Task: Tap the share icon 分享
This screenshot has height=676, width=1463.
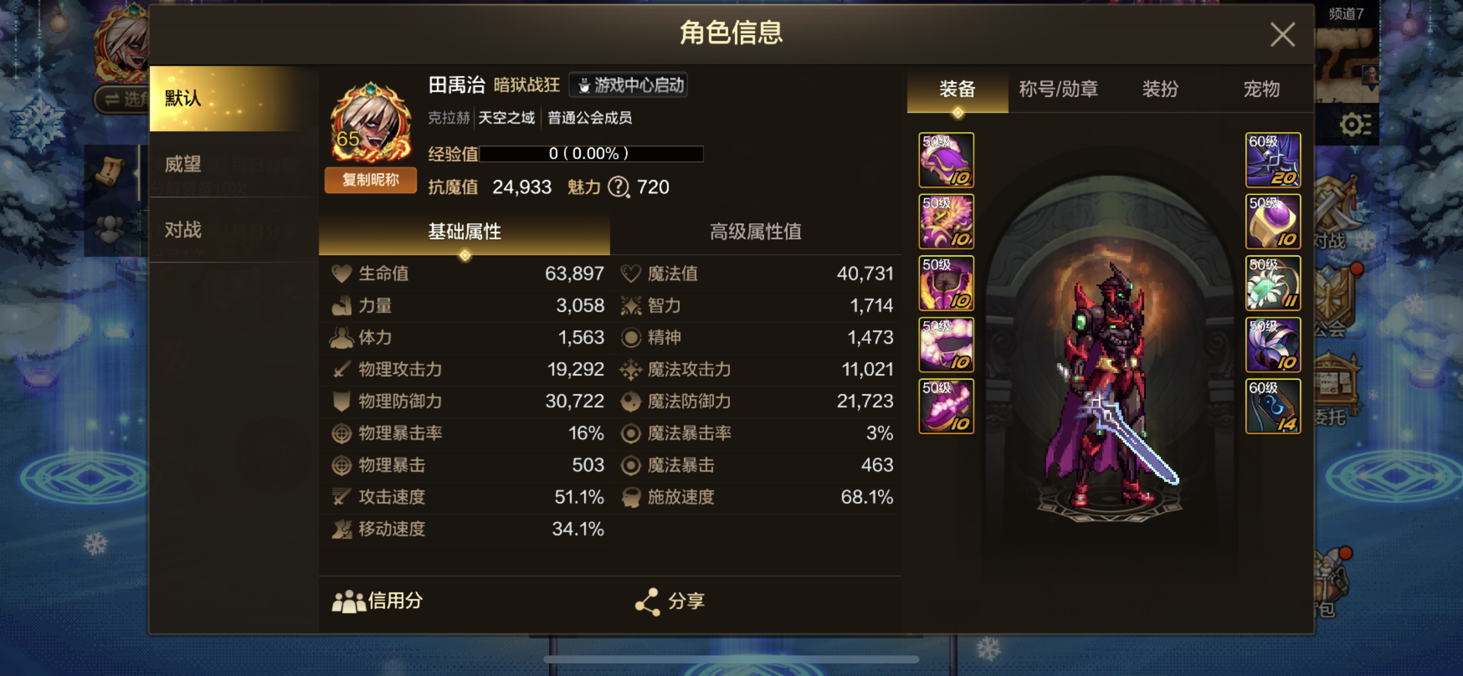Action: [x=670, y=601]
